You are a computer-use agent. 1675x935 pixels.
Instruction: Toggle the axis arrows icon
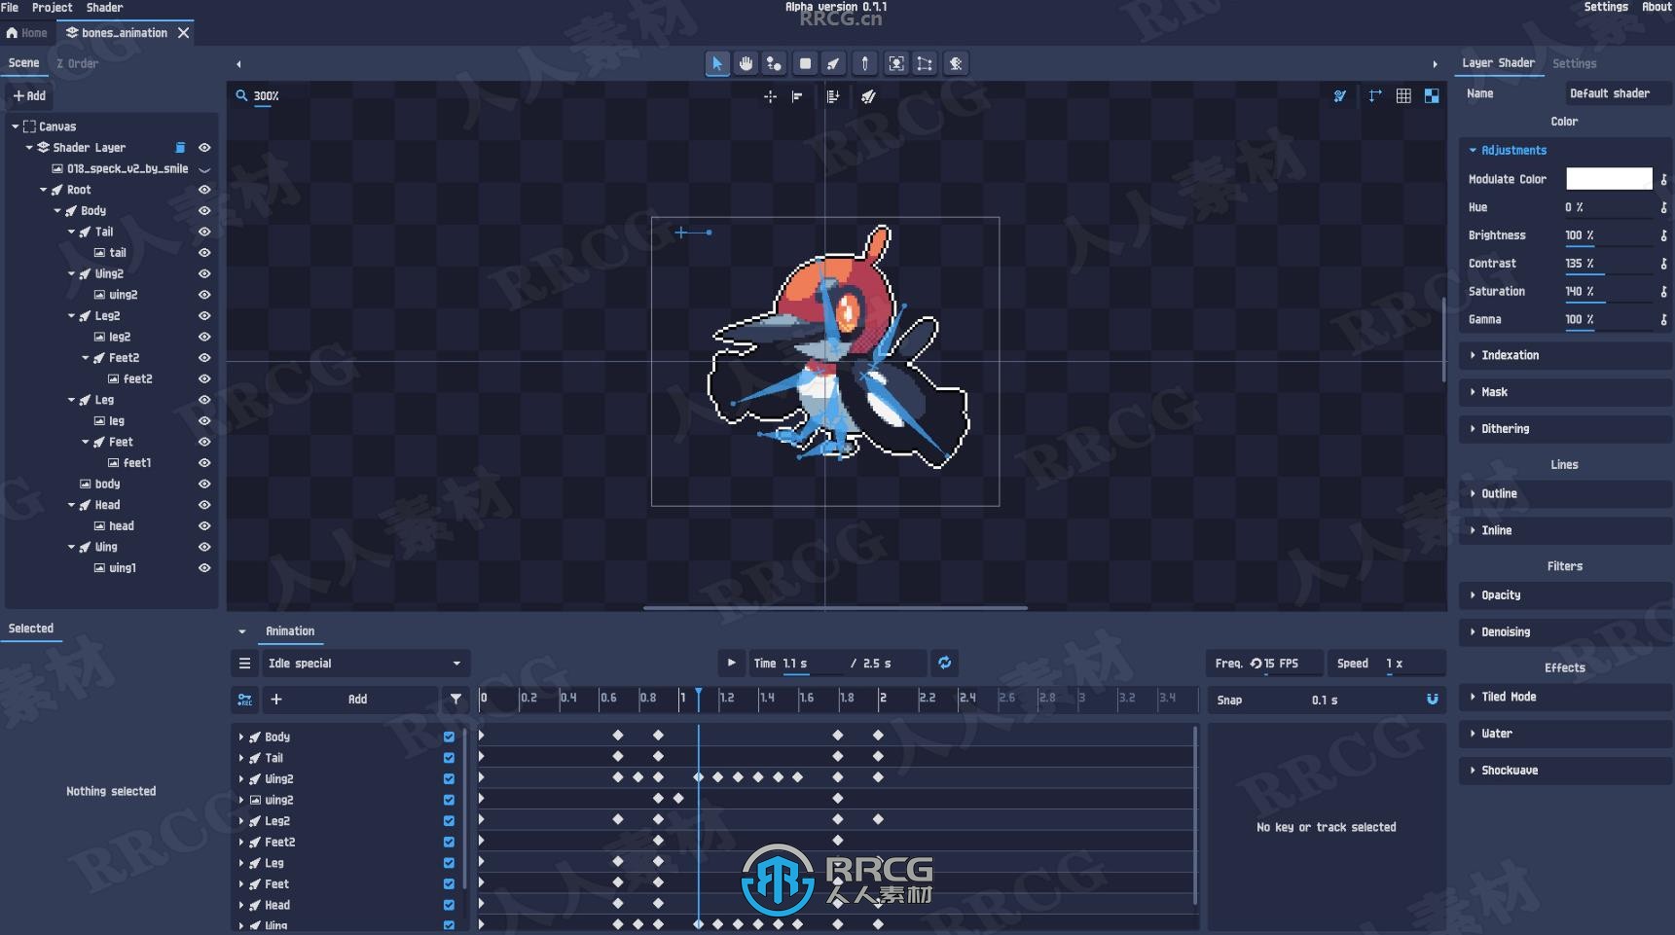pyautogui.click(x=1375, y=96)
